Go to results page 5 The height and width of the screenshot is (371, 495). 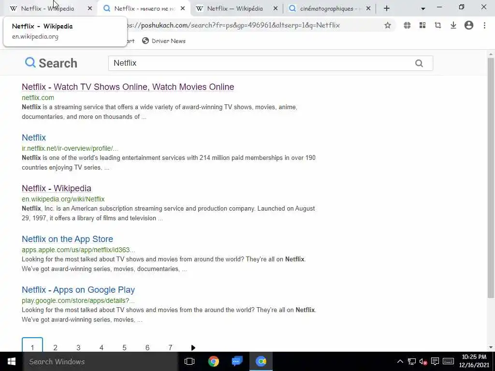124,347
